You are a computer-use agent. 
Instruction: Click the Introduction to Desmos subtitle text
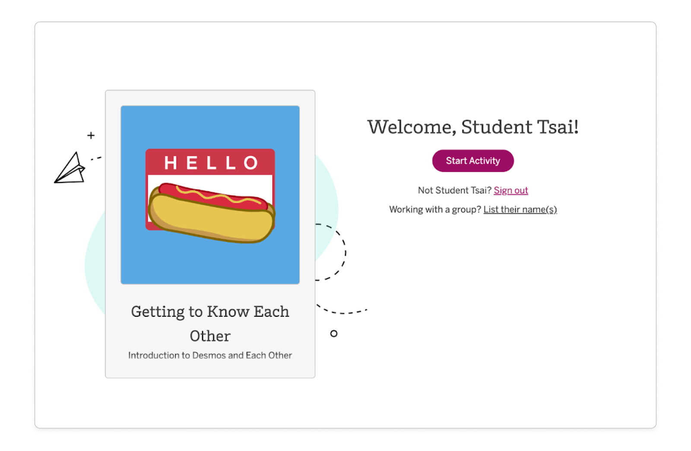(x=210, y=356)
